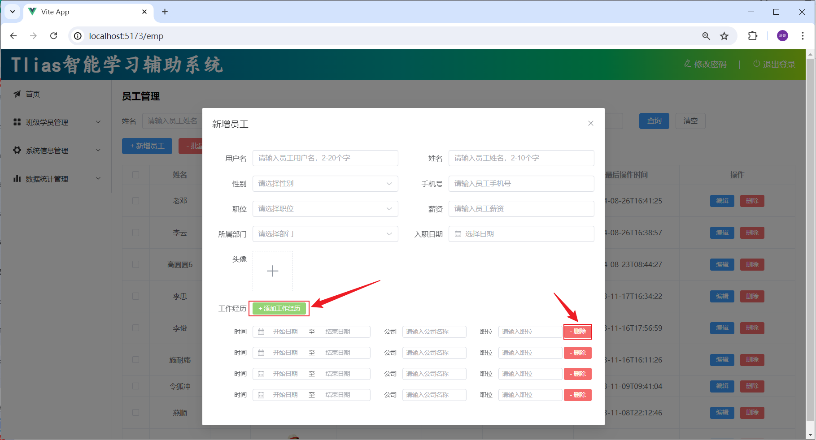Click the browser back arrow

[x=13, y=36]
